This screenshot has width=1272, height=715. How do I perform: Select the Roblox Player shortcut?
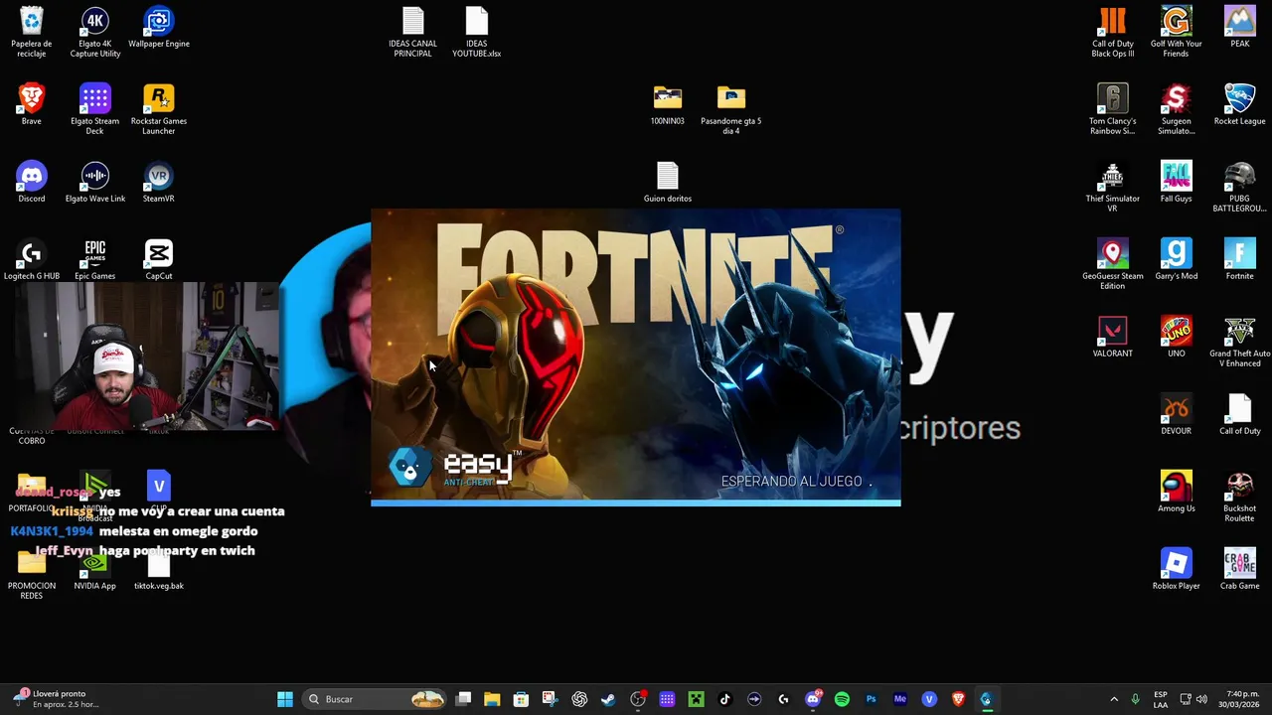tap(1177, 569)
